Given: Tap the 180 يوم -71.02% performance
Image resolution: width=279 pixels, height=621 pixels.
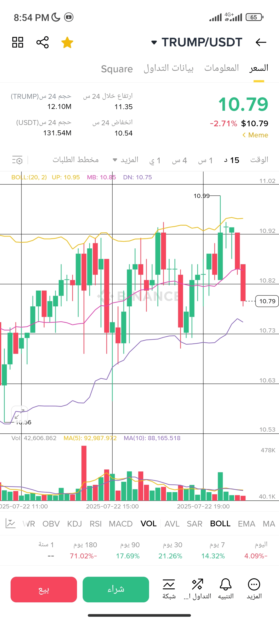Looking at the screenshot, I should (x=83, y=550).
